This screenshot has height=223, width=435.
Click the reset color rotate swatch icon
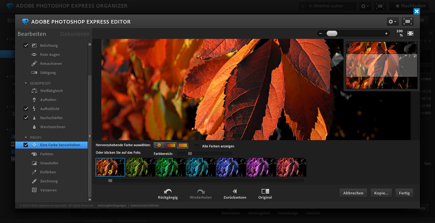coord(159,145)
